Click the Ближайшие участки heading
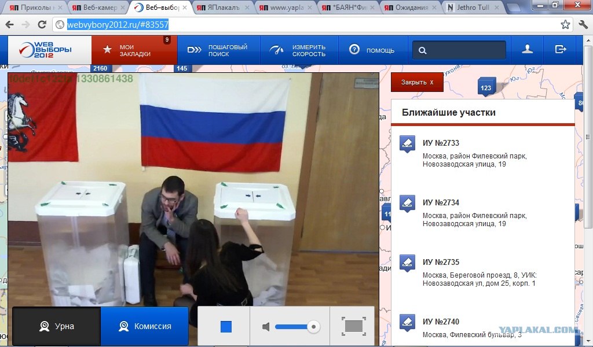593x347 pixels. tap(449, 113)
